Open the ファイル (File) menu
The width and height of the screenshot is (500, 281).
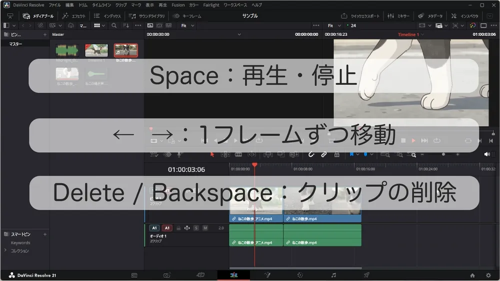[54, 5]
